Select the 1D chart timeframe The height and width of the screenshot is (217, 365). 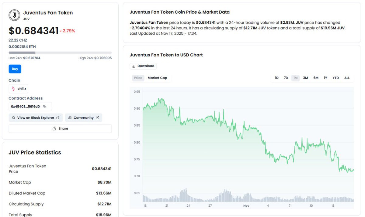(276, 78)
